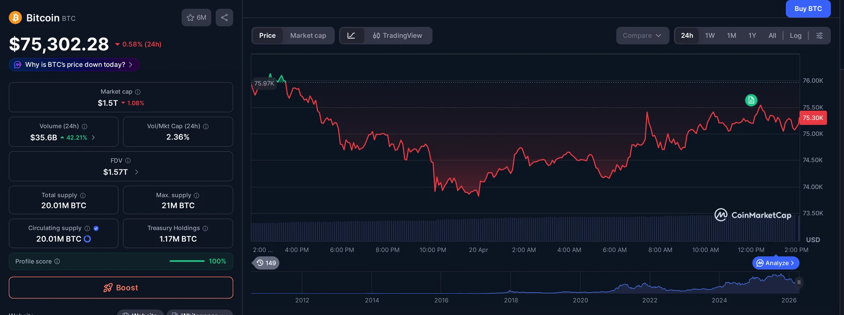This screenshot has width=844, height=315.
Task: Click the Bitcoin logo icon
Action: click(15, 18)
